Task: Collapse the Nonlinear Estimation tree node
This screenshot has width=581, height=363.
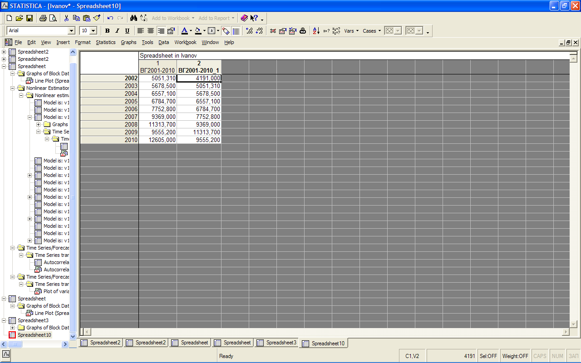Action: (13, 88)
